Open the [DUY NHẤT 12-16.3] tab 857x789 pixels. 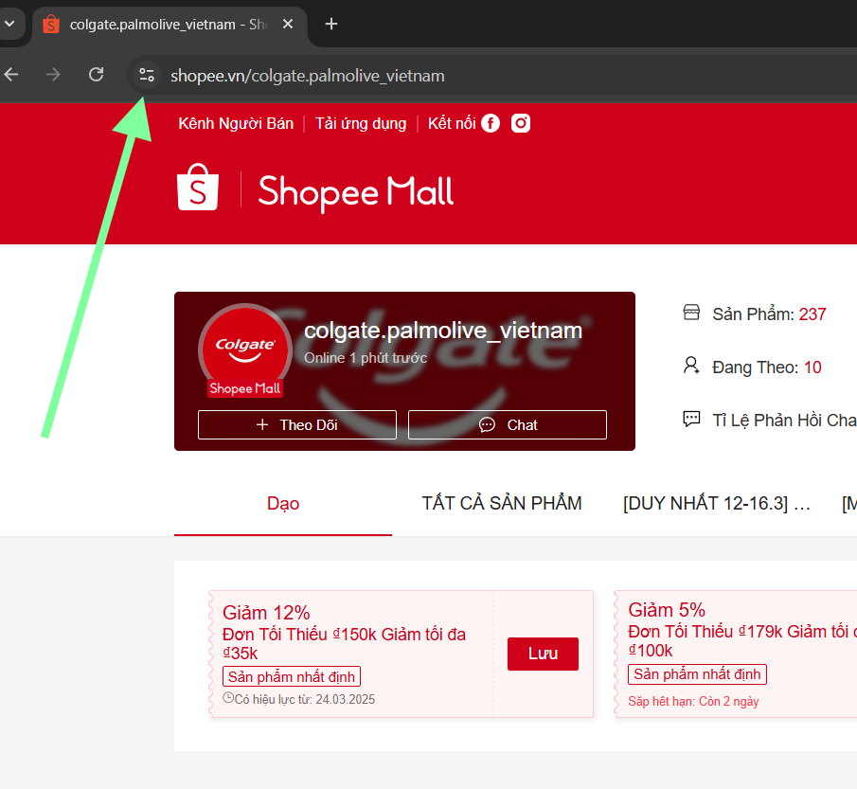click(x=716, y=504)
